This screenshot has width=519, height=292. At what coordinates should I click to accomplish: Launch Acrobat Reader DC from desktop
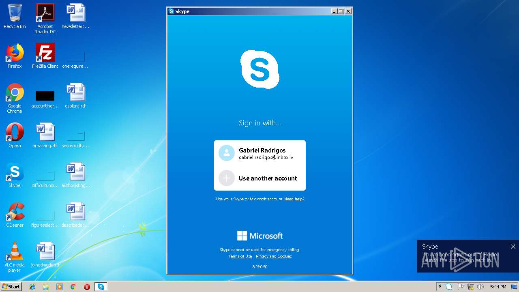(x=45, y=19)
